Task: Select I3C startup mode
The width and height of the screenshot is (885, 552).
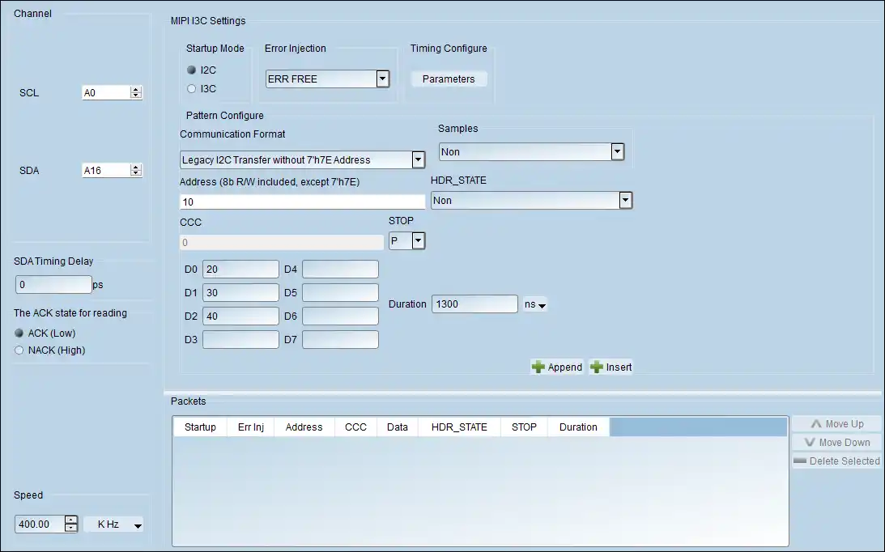Action: coord(192,88)
